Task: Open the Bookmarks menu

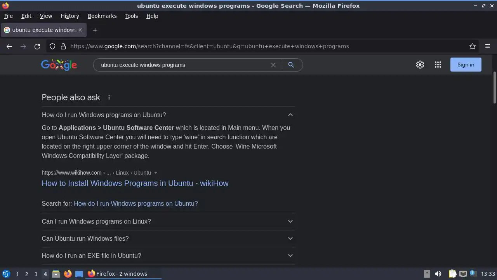Action: point(102,16)
